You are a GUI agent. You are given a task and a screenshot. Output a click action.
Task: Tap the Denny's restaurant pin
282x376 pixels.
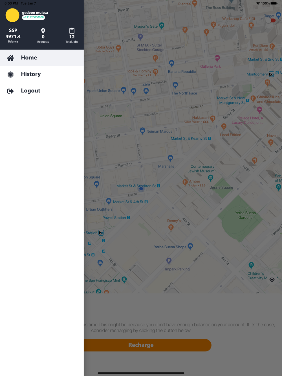pos(171,227)
